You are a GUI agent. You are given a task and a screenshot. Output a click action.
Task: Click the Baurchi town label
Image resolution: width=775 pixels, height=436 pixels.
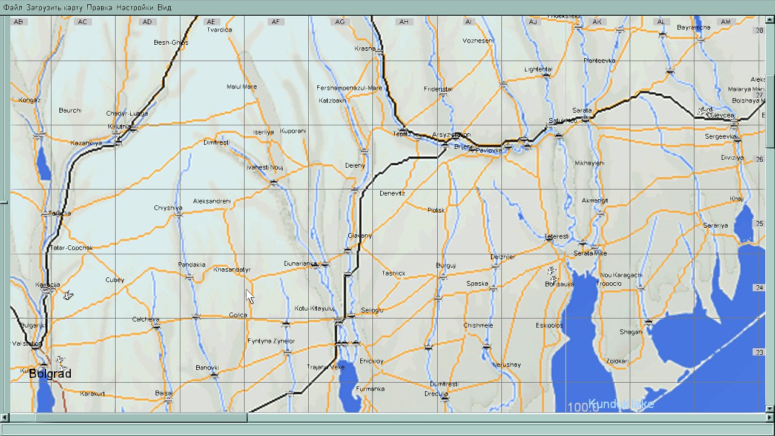[70, 110]
